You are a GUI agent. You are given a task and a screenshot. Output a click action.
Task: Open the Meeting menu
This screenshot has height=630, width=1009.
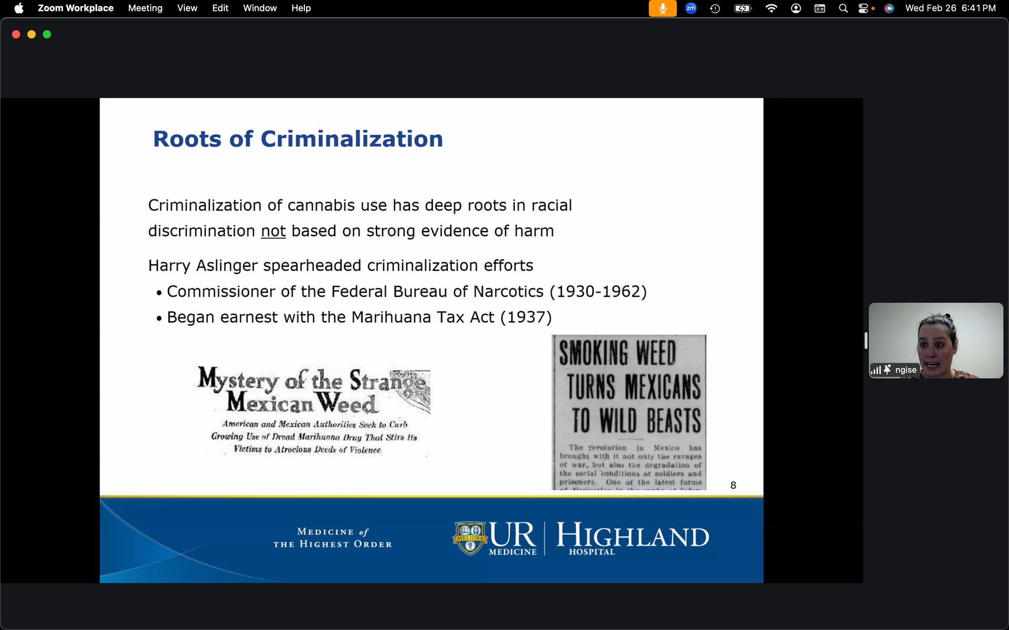145,8
